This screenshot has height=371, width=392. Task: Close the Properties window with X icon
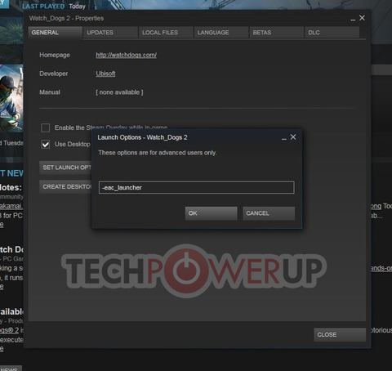click(x=362, y=18)
